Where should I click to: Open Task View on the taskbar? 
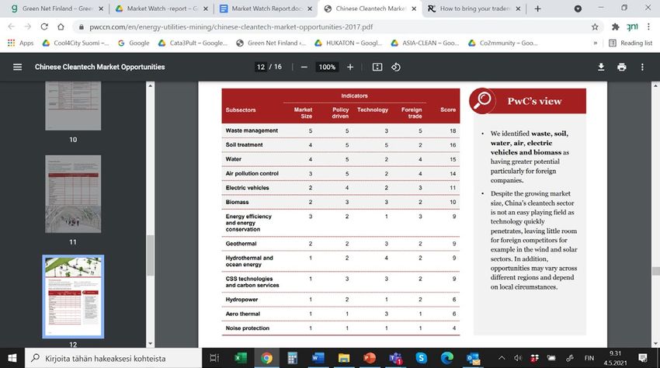pyautogui.click(x=214, y=358)
